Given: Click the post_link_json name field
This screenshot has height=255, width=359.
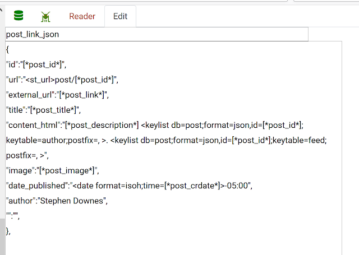Looking at the screenshot, I should 157,34.
